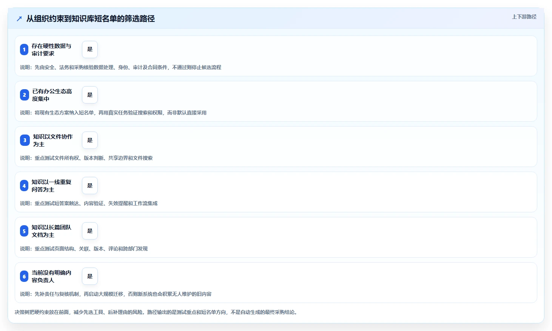Choose 是 for 当前没有明确内容负责人
This screenshot has height=331, width=552.
(x=90, y=276)
